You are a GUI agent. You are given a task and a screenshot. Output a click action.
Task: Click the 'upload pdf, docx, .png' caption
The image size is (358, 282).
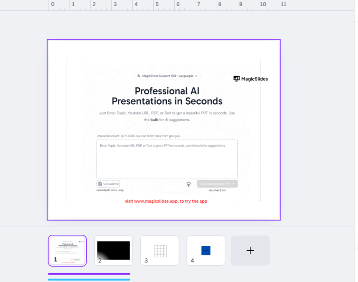[110, 190]
